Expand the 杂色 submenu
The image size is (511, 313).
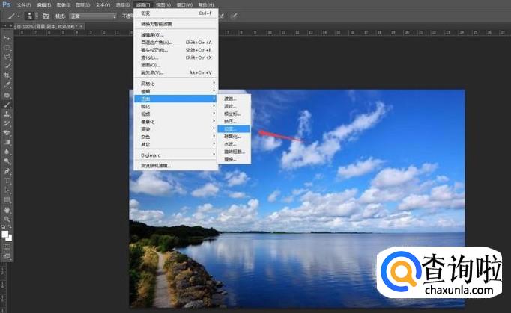tap(175, 137)
